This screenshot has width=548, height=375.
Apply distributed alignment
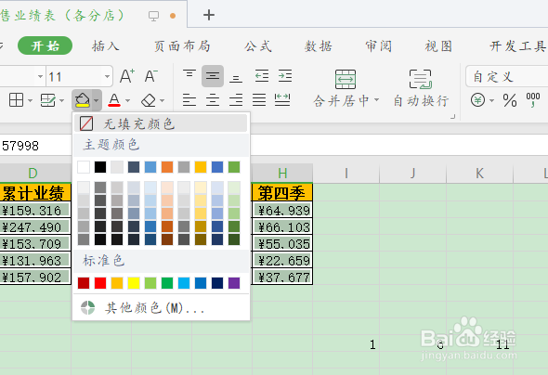282,100
